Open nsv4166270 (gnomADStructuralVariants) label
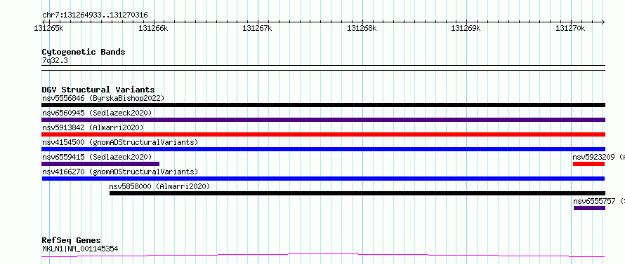This screenshot has width=625, height=264. click(x=120, y=172)
